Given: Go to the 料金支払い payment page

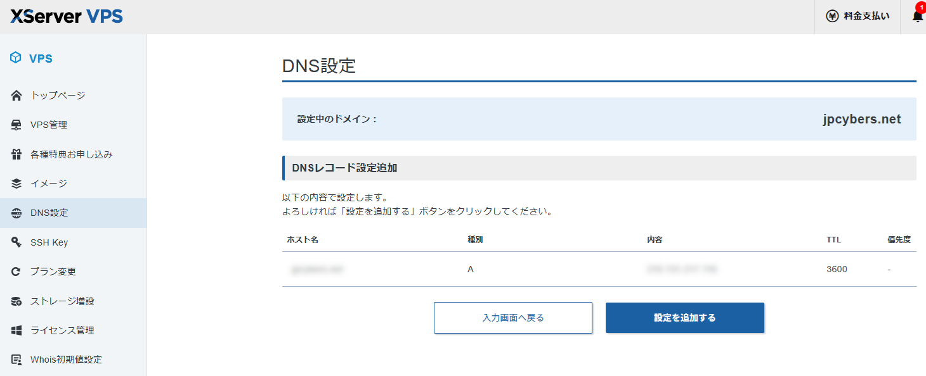Looking at the screenshot, I should coord(866,16).
